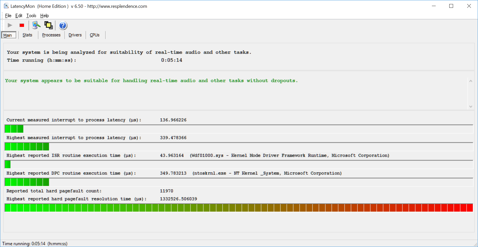Click 'Your system is being analyzed' text

129,52
